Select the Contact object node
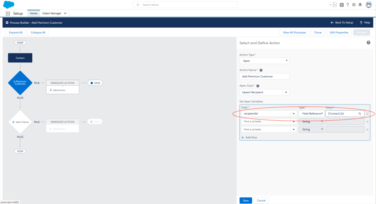Viewport: 376px width, 204px height. click(x=20, y=58)
